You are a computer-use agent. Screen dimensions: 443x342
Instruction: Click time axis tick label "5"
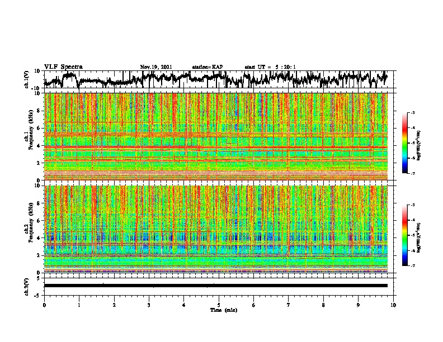[219, 305]
